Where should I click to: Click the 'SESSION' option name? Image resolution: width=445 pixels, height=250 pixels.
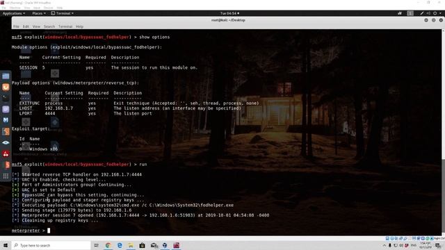[28, 68]
